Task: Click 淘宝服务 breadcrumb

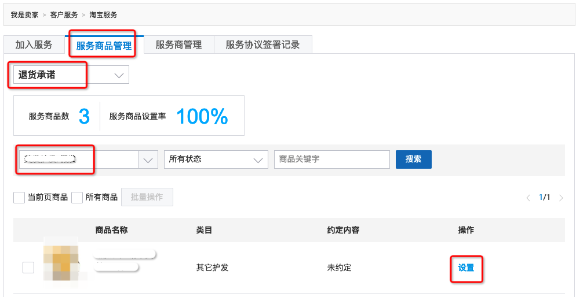Action: [x=103, y=15]
